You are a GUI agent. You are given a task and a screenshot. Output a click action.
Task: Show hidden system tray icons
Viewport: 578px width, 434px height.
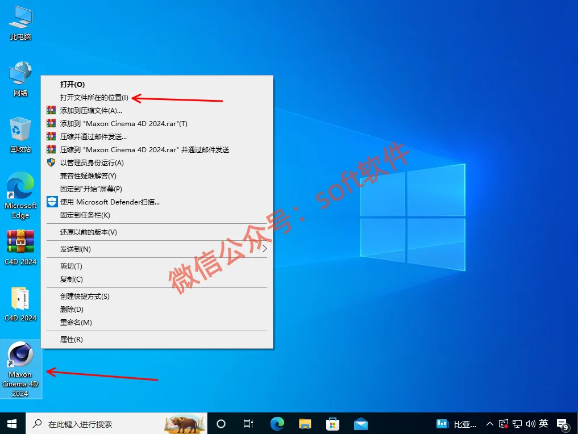(489, 424)
